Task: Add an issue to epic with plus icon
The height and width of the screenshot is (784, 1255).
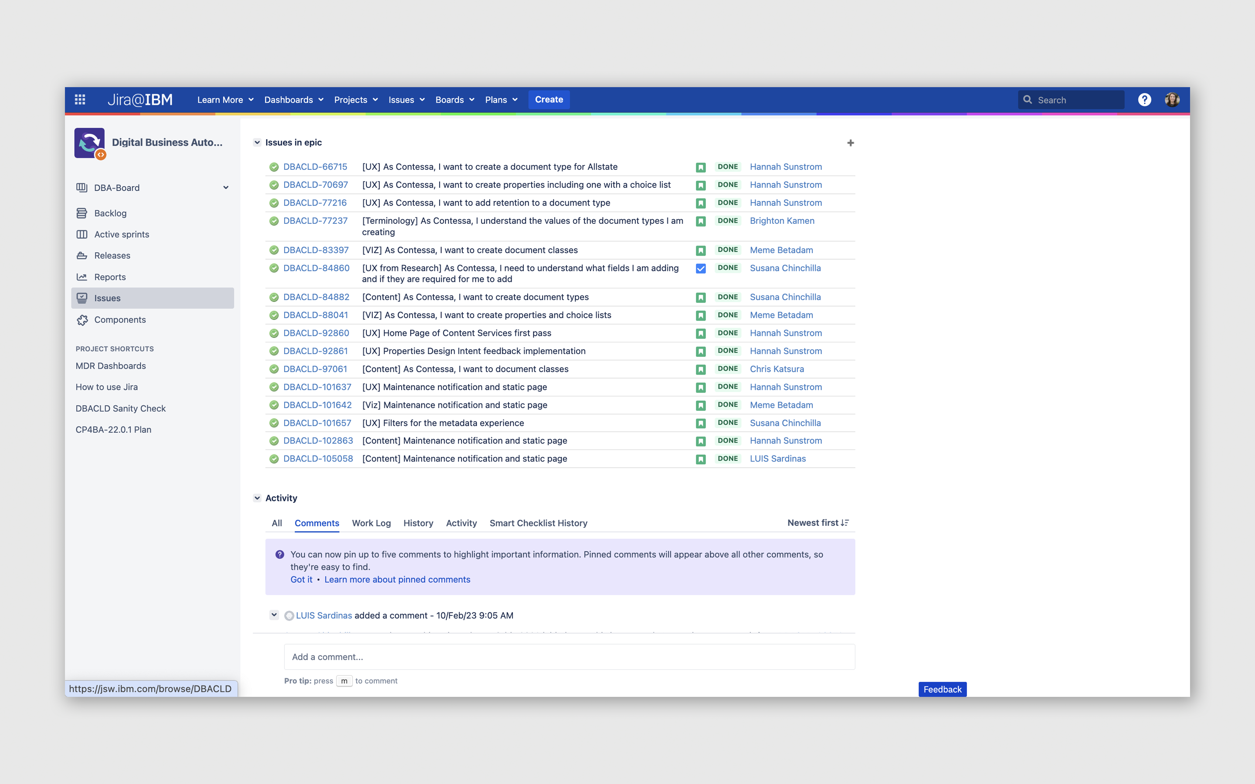Action: point(851,142)
